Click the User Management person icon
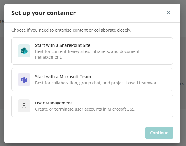 pos(24,106)
